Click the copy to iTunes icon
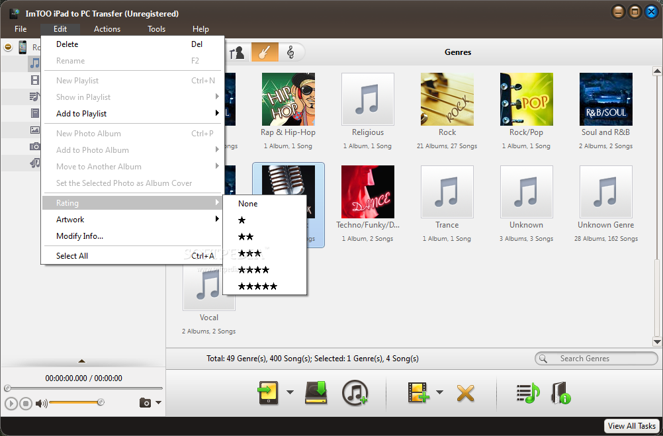The height and width of the screenshot is (436, 663). (x=355, y=393)
